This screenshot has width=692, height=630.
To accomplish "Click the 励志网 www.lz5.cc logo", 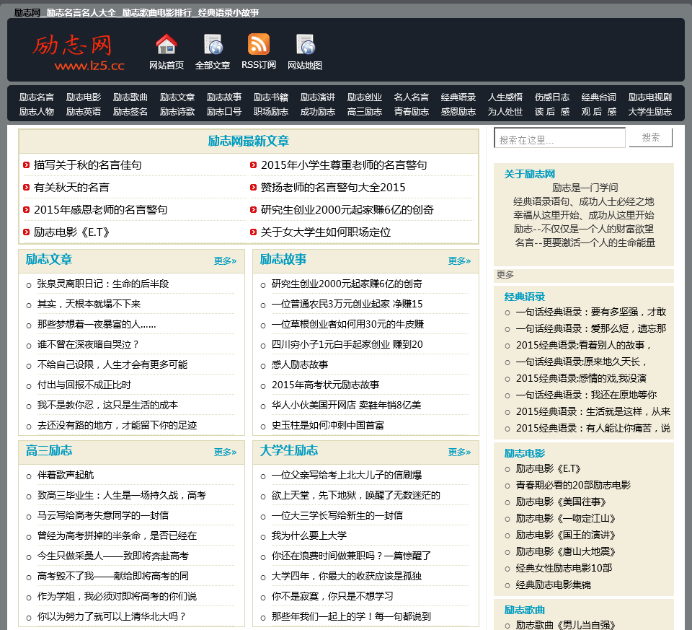I will coord(76,52).
